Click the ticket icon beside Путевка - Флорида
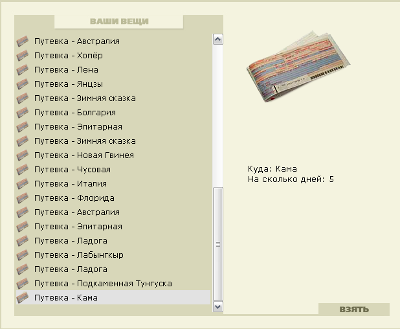Image resolution: width=400 pixels, height=329 pixels. tap(23, 198)
